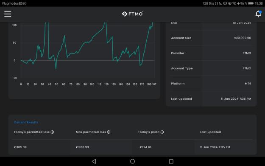This screenshot has height=166, width=265.
Task: Select the MT4 platform value
Action: point(248,84)
